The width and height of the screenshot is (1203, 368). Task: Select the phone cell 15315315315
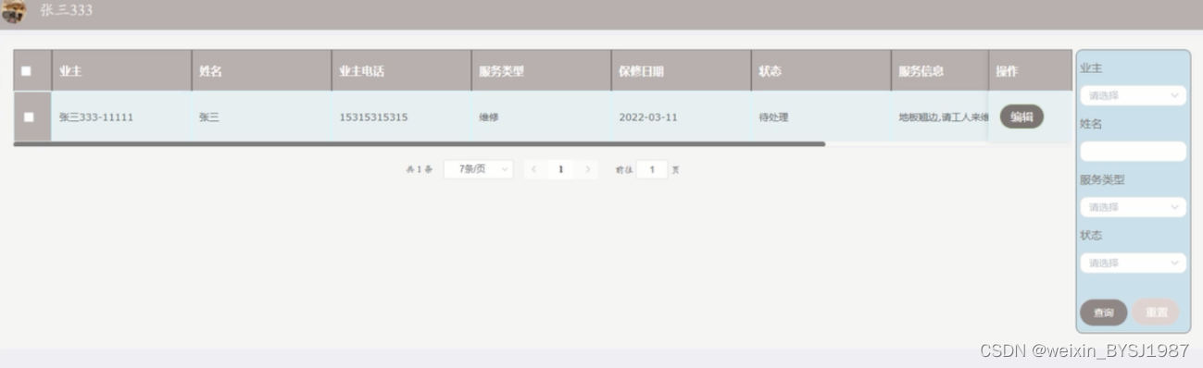tap(401, 117)
